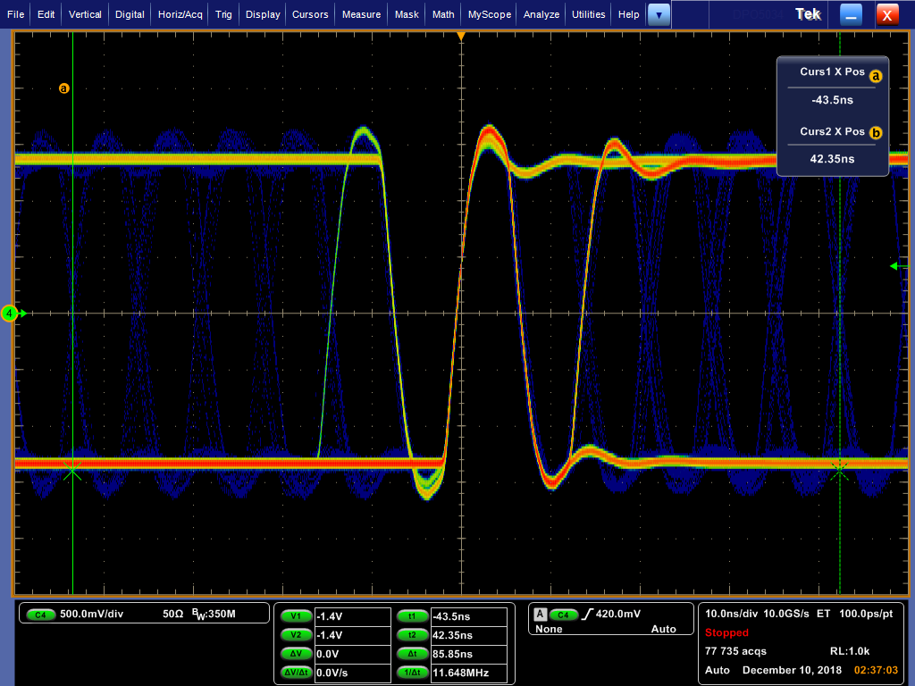Open the Horiz/Acq menu
915x686 pixels.
tap(181, 14)
